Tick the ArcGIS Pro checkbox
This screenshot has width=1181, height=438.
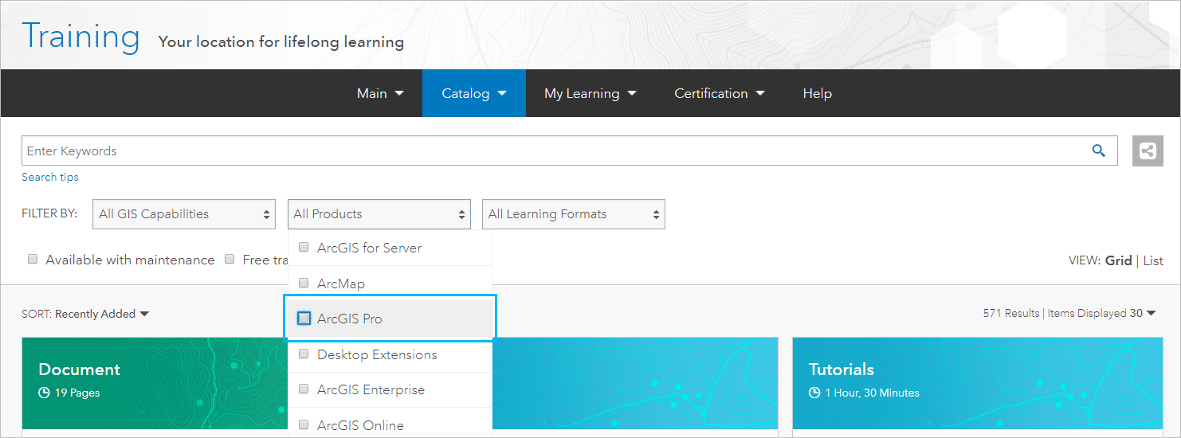pos(304,318)
